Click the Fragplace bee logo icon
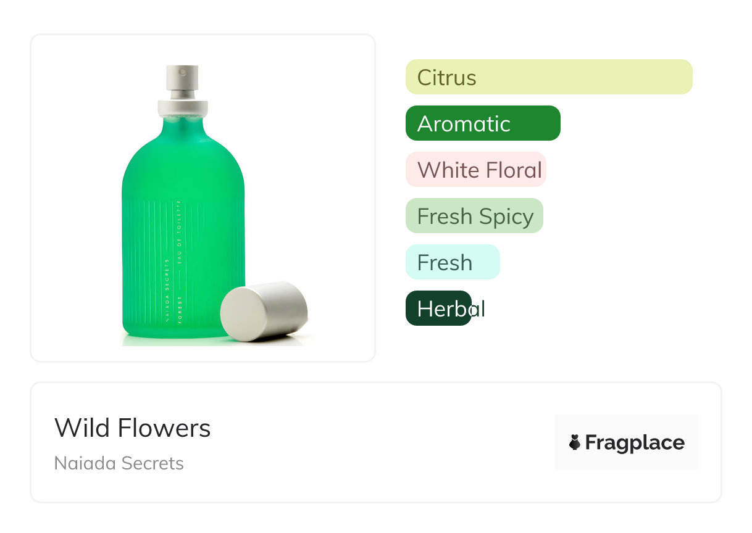Image resolution: width=752 pixels, height=533 pixels. pos(575,442)
